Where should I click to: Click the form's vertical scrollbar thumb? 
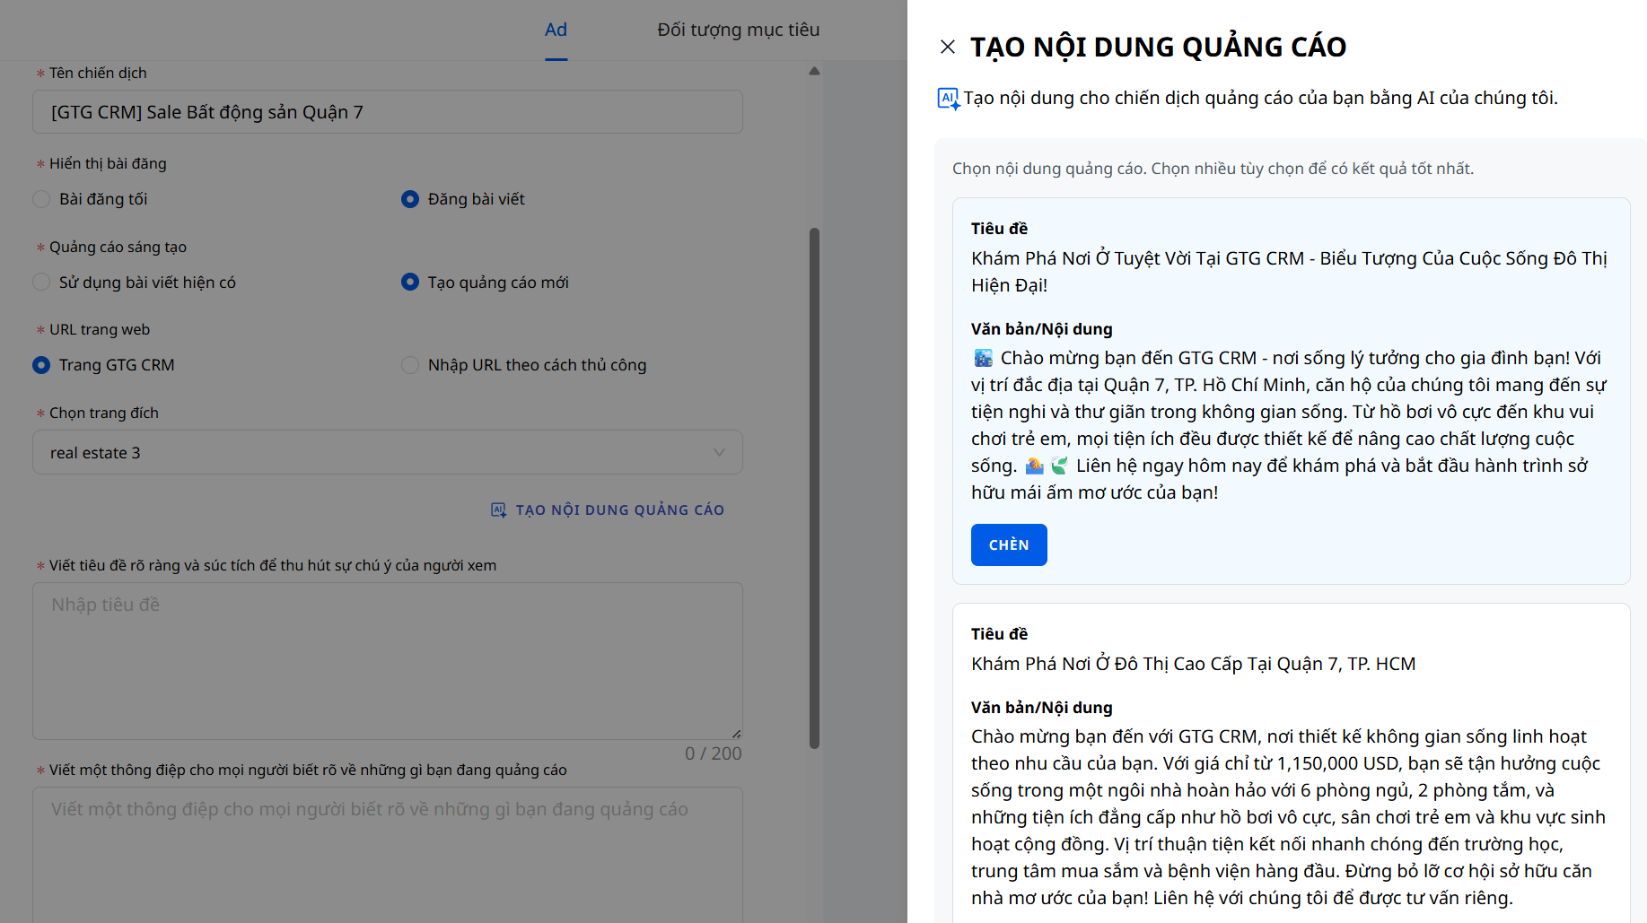point(814,487)
